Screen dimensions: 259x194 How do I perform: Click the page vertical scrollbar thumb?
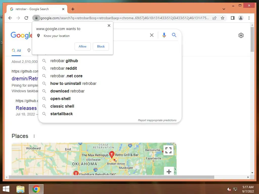252,39
